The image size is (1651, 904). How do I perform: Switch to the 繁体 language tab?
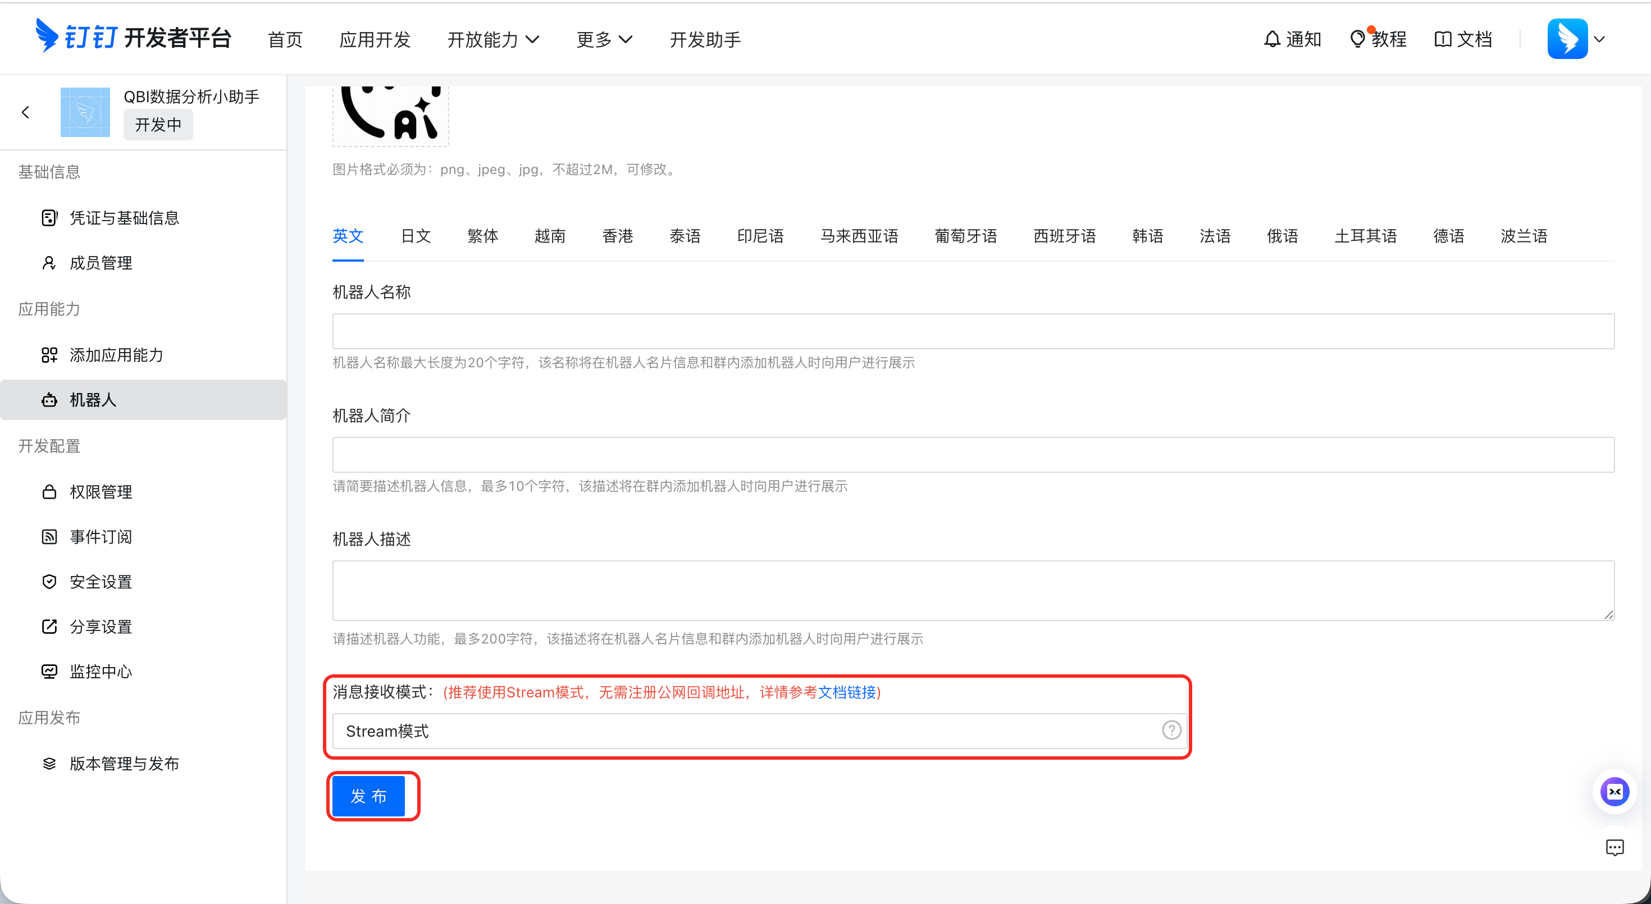[x=482, y=236]
